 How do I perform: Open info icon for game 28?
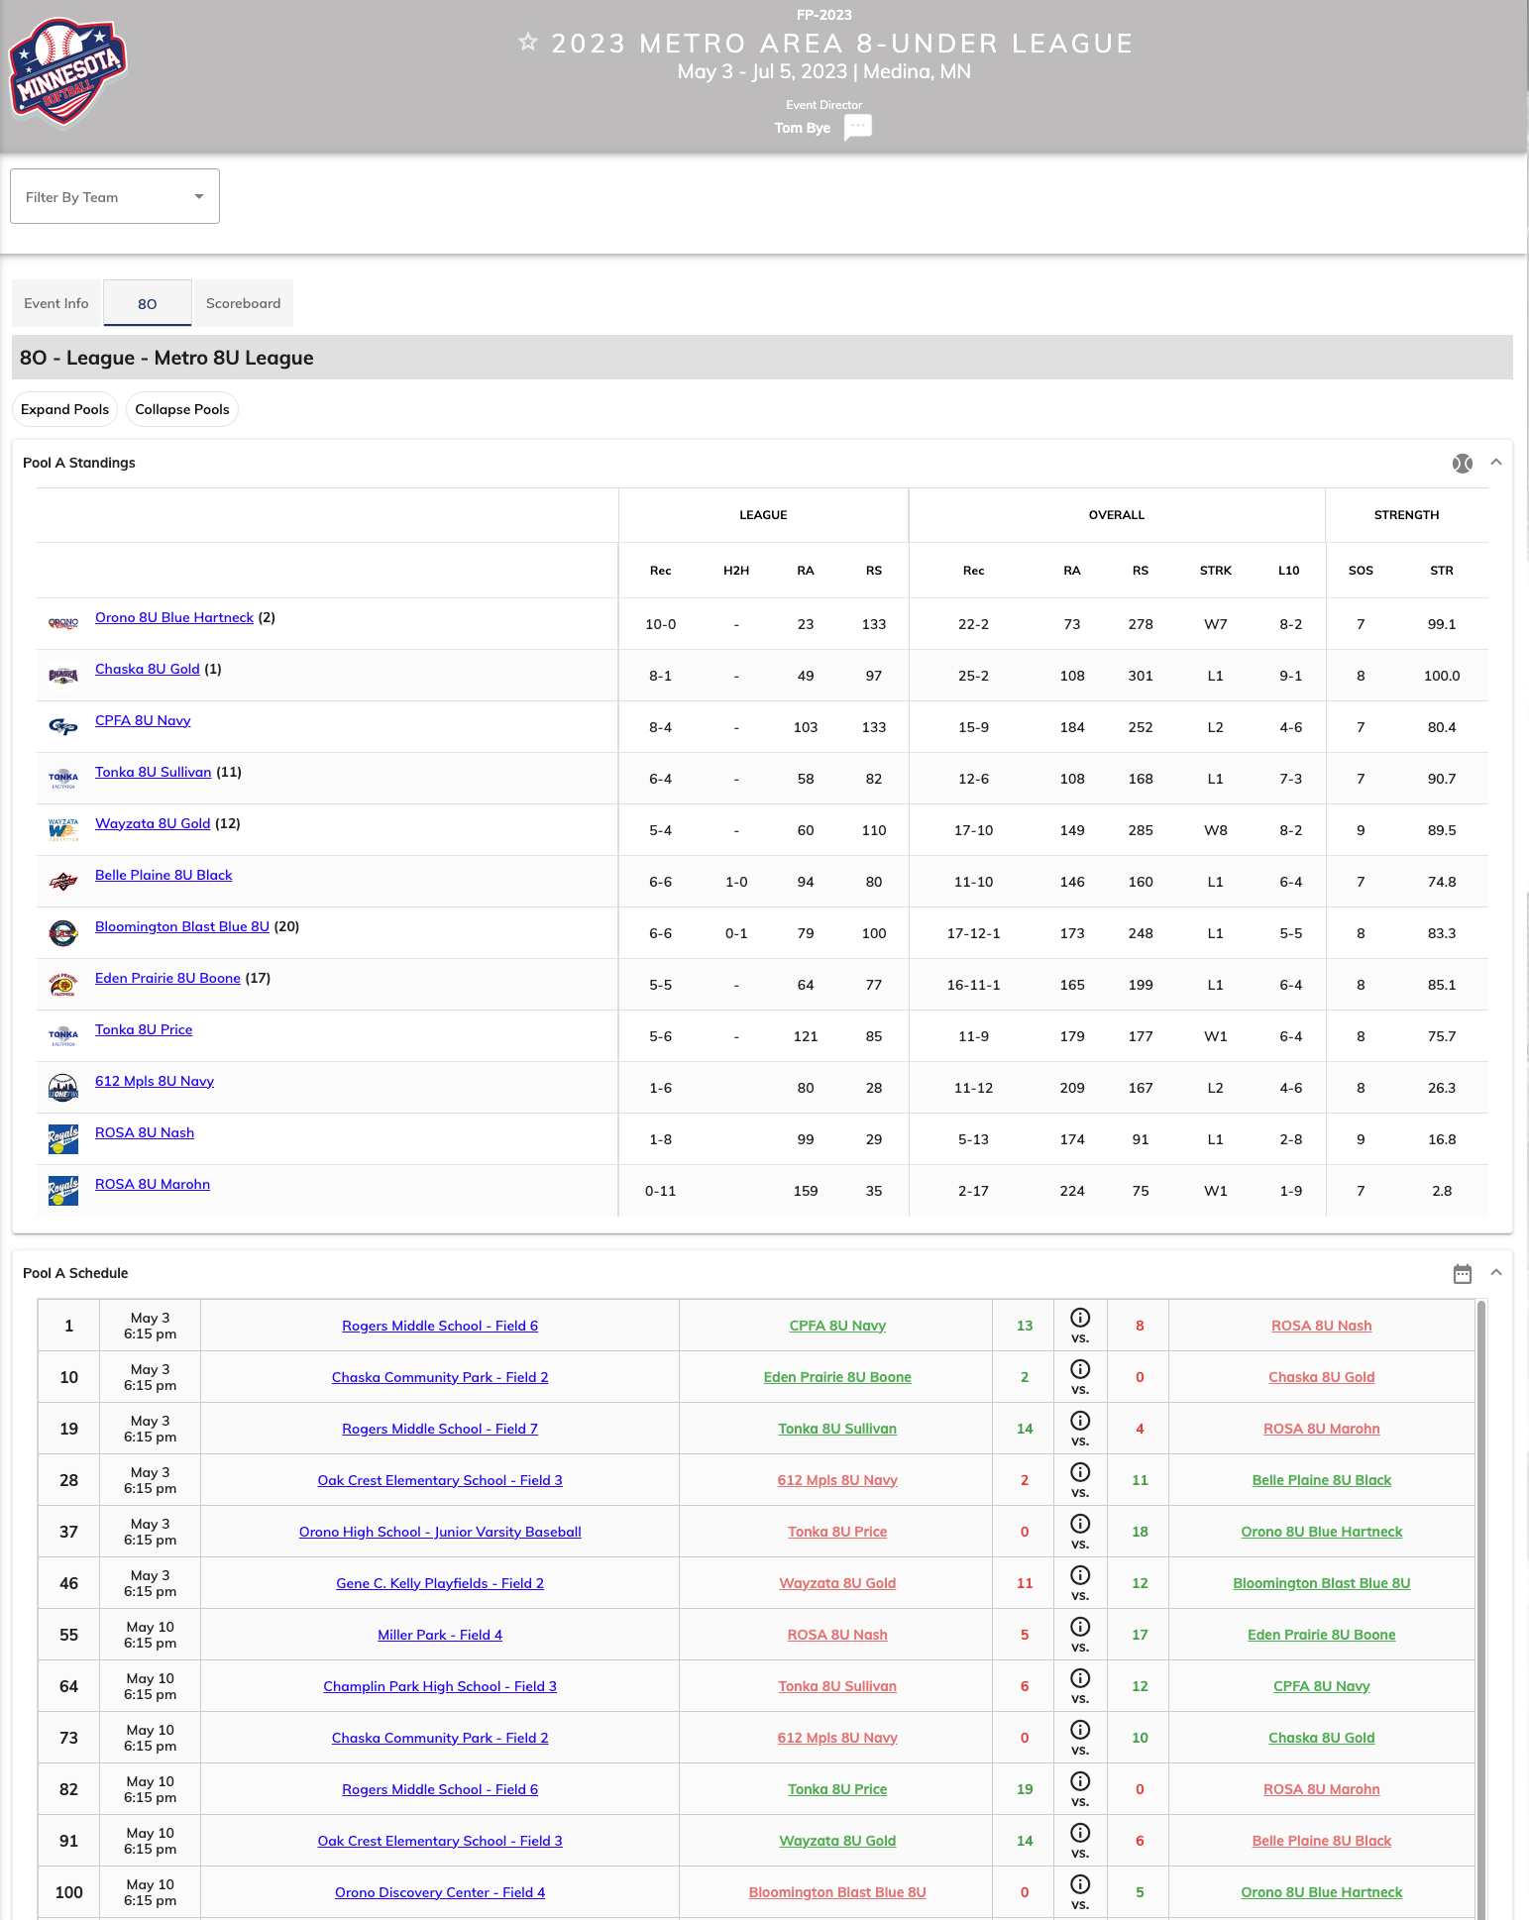pos(1080,1472)
